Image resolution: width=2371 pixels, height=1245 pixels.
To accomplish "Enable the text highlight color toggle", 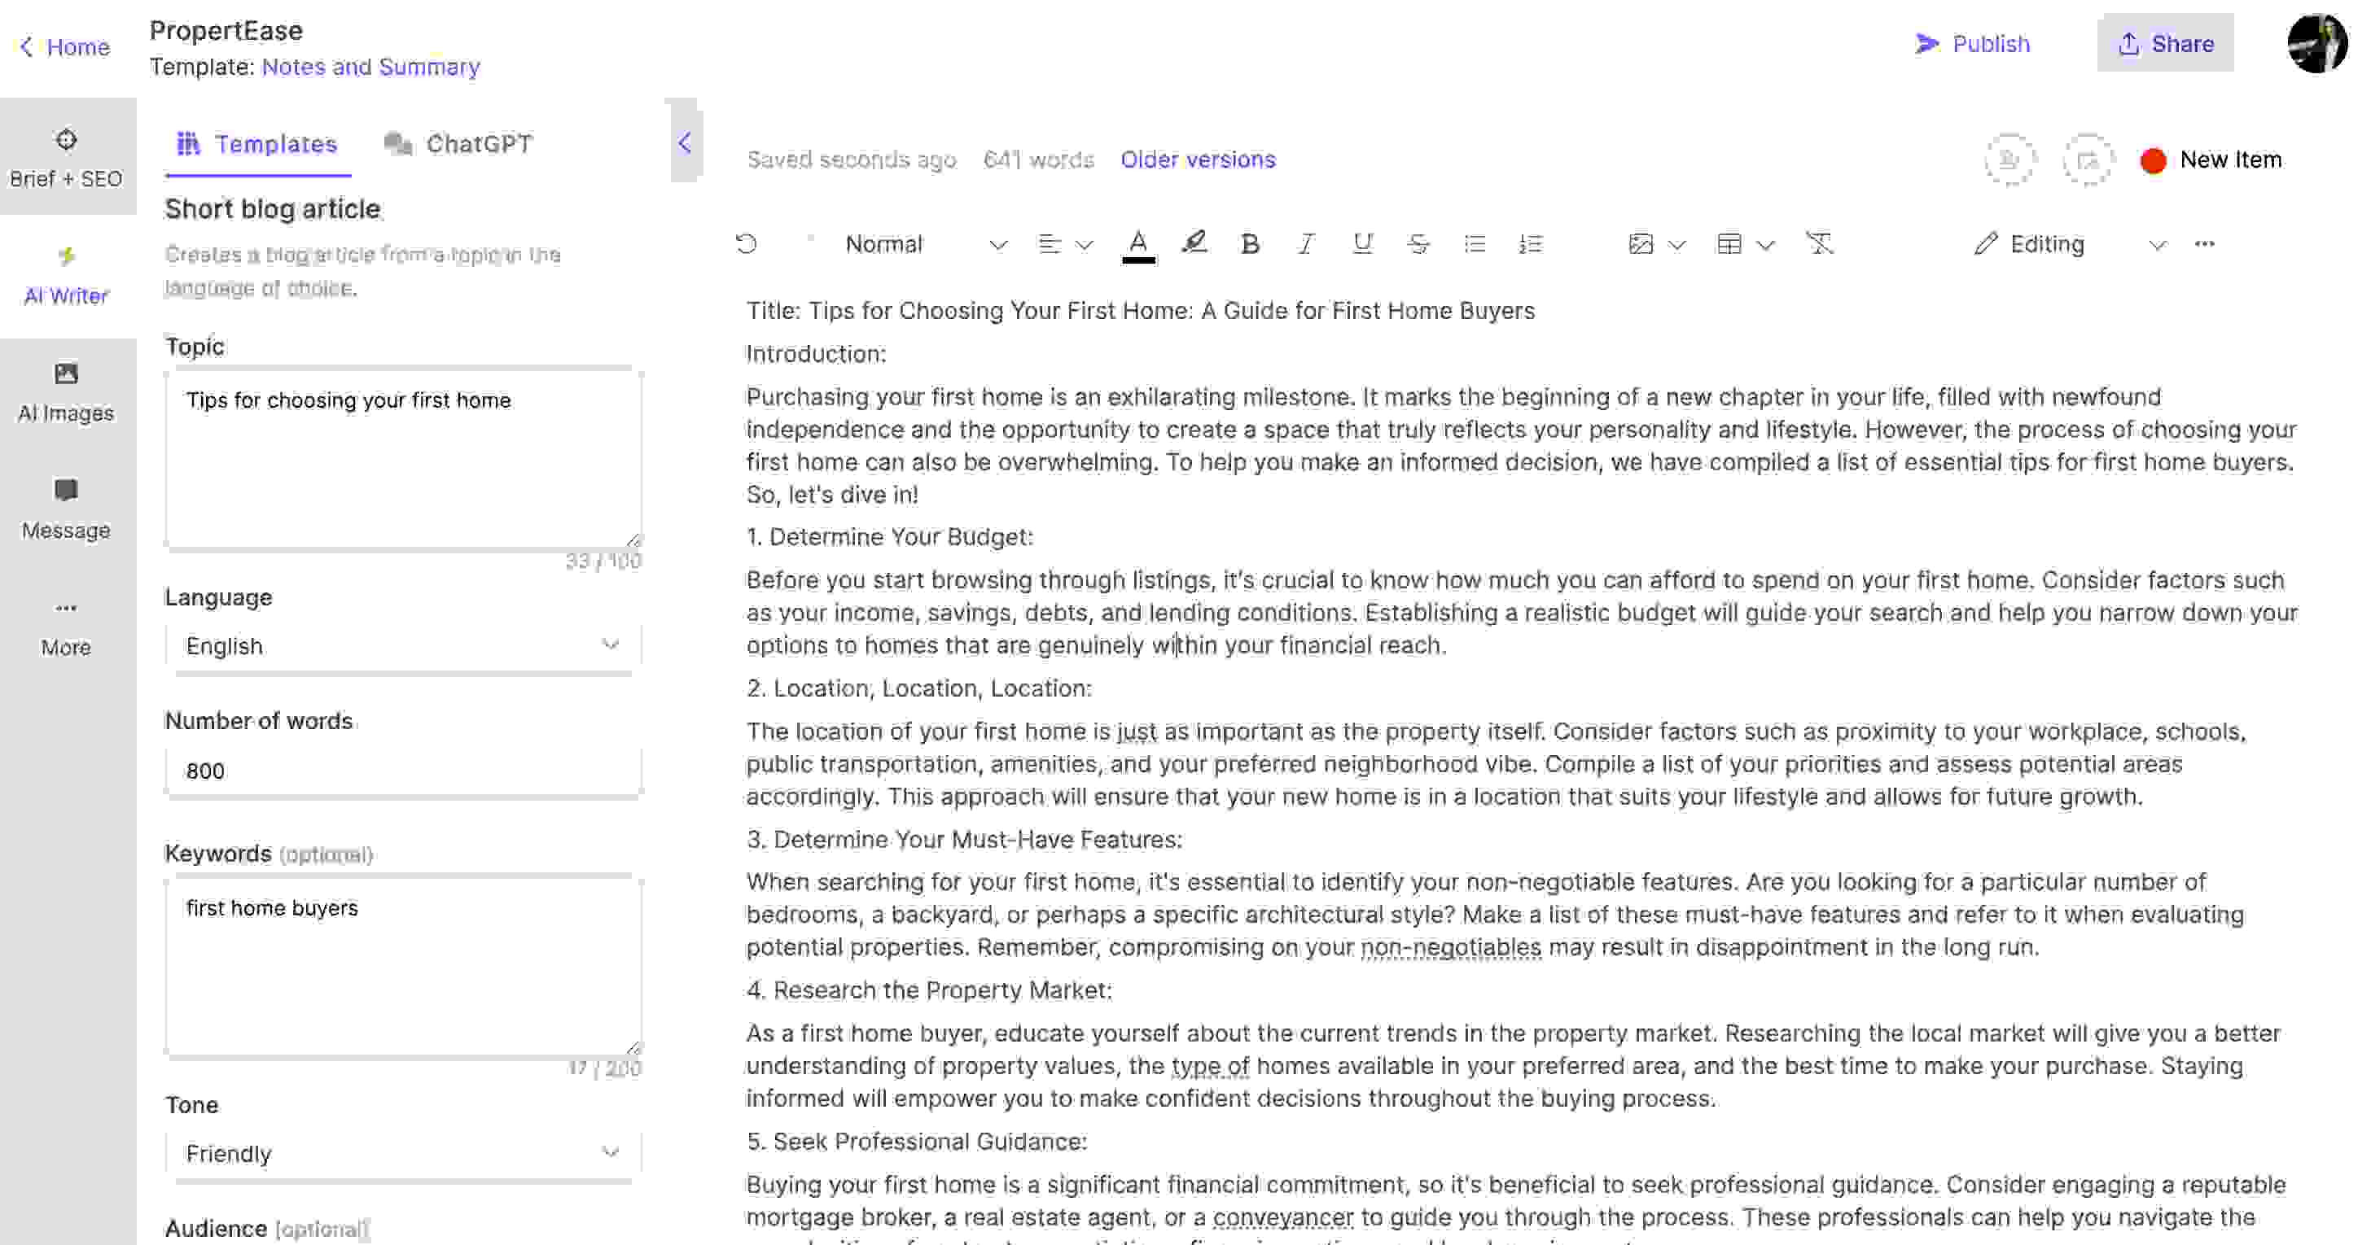I will (x=1194, y=243).
